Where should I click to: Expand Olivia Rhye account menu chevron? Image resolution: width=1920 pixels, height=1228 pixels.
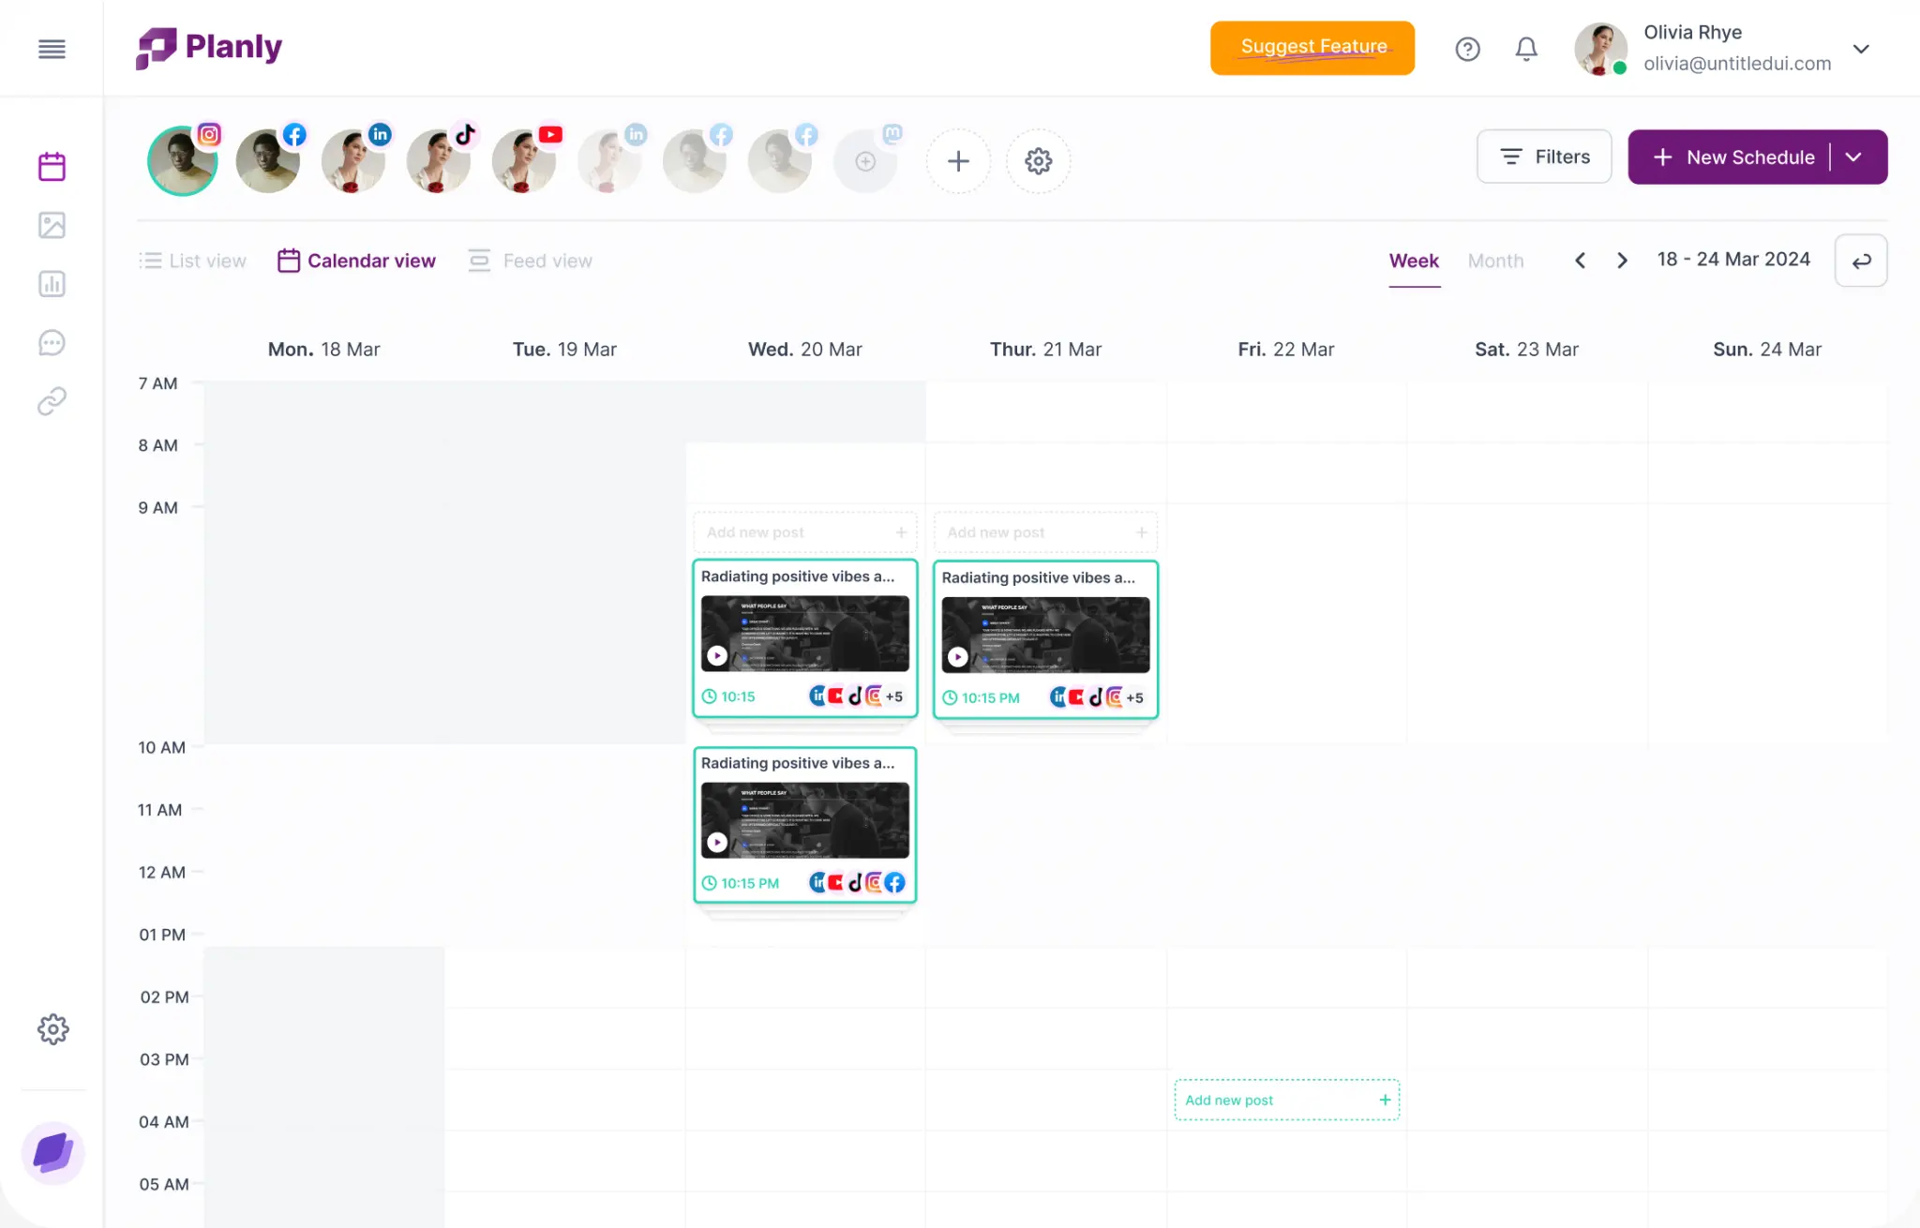pos(1861,49)
